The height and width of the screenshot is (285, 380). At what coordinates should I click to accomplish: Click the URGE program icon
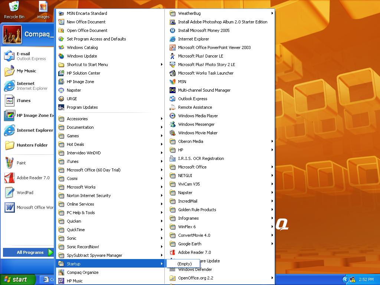pos(61,99)
